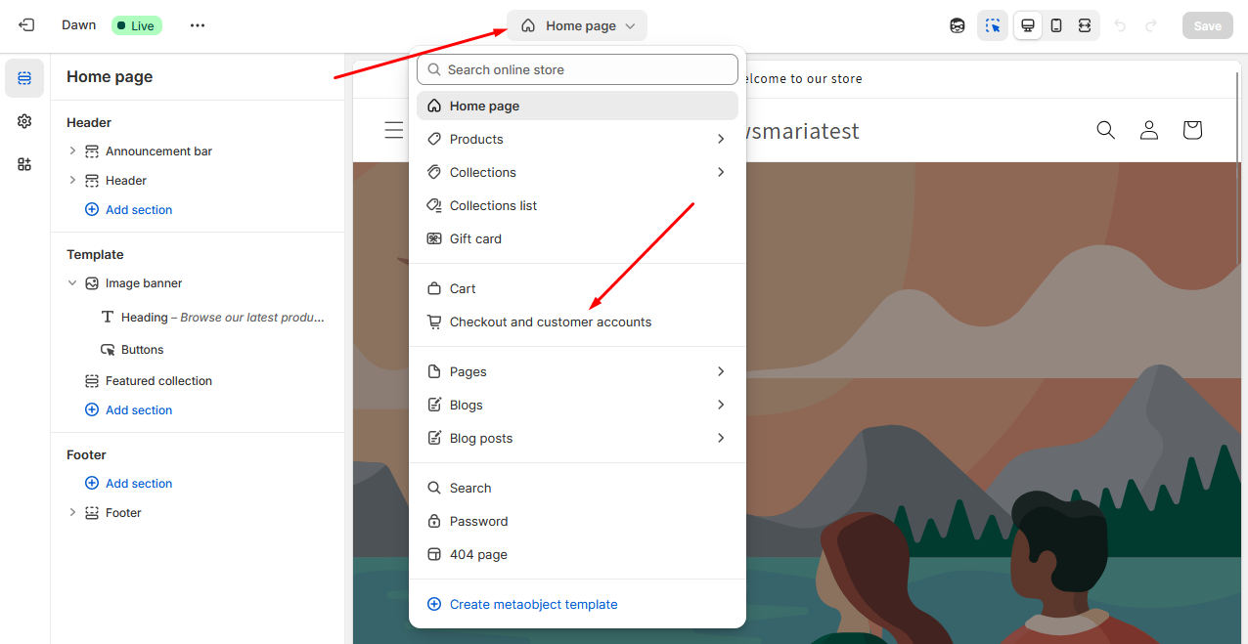Click the shopping cart icon in preview

tap(1192, 130)
